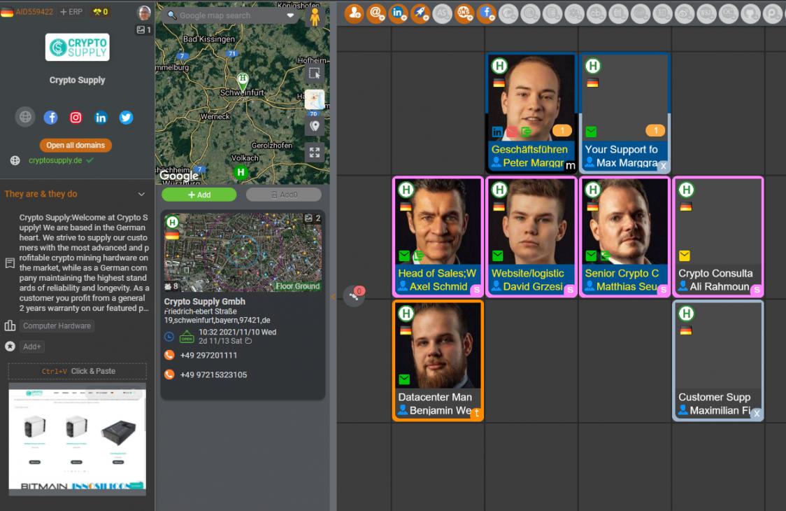786x511 pixels.
Task: Click phone icon beside +49 297201111
Action: [169, 355]
